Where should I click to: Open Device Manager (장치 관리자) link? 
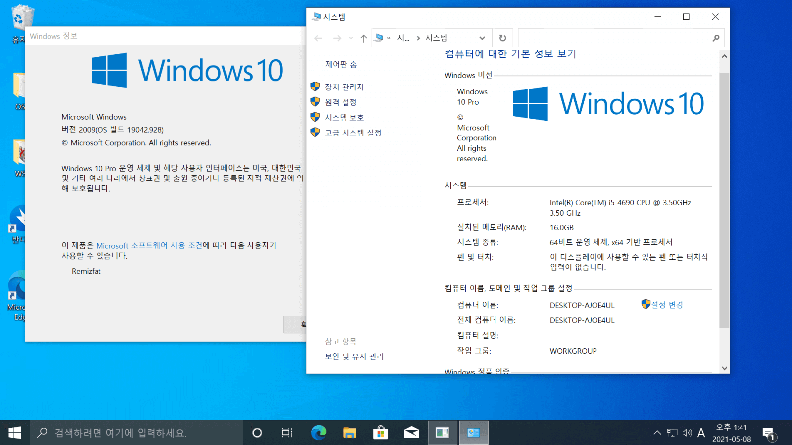click(344, 87)
